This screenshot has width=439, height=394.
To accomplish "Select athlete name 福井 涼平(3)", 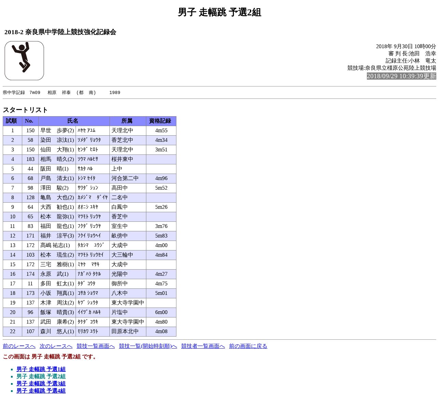I will pos(57,236).
